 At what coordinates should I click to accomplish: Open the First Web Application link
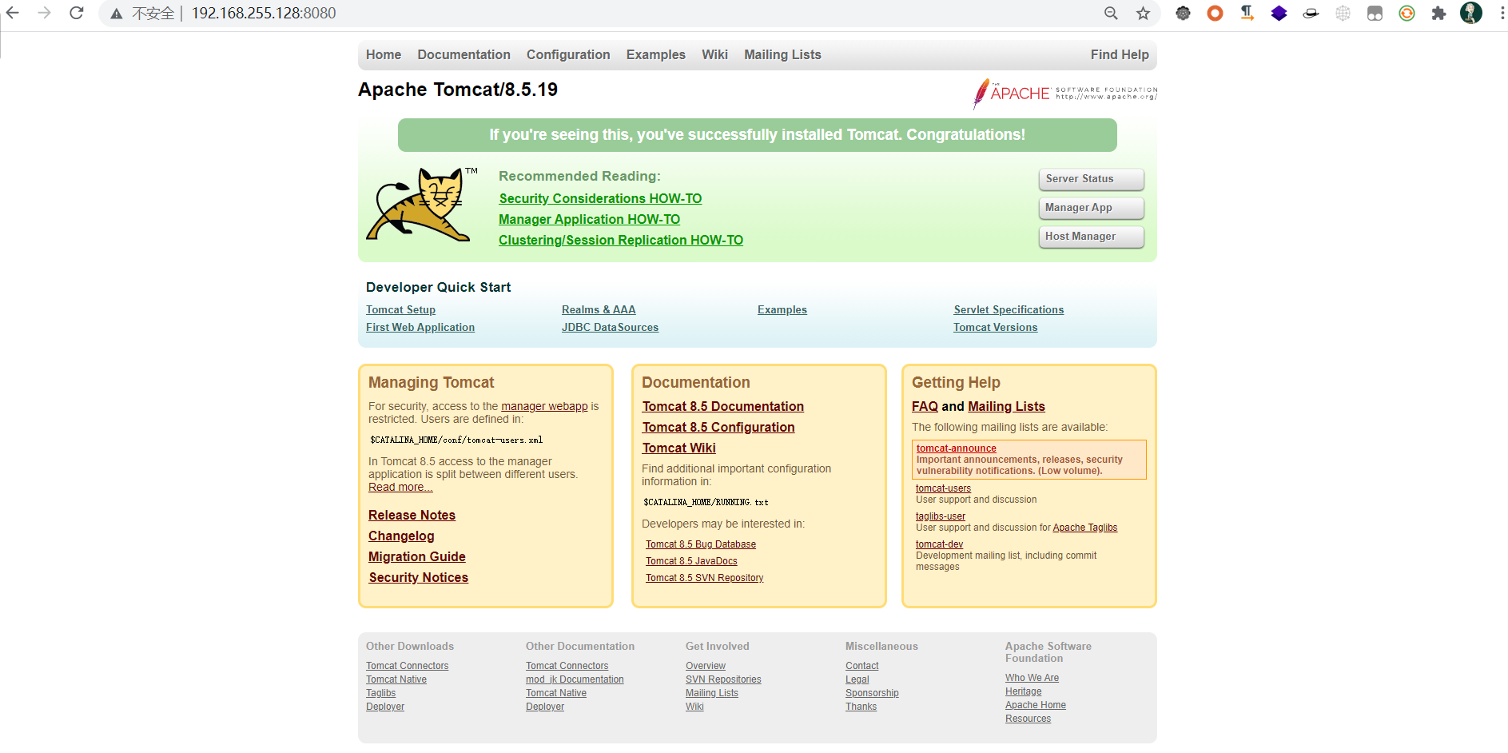420,327
